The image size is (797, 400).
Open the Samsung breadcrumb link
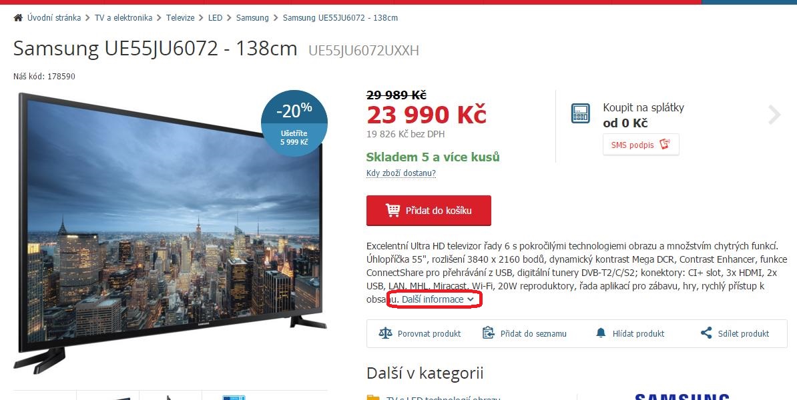click(x=252, y=18)
